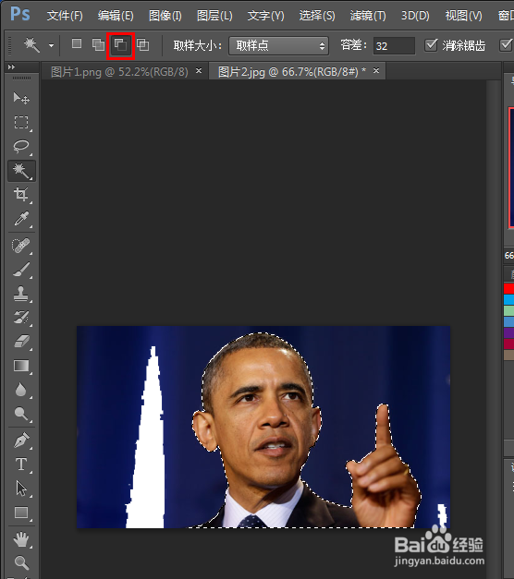The width and height of the screenshot is (514, 579).
Task: Open the 取样大小 sample size dropdown
Action: click(278, 46)
